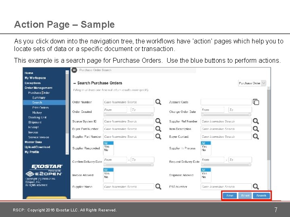Viewport: 290px width, 217px height.
Task: Open Order Management in sidebar
Action: (x=39, y=88)
